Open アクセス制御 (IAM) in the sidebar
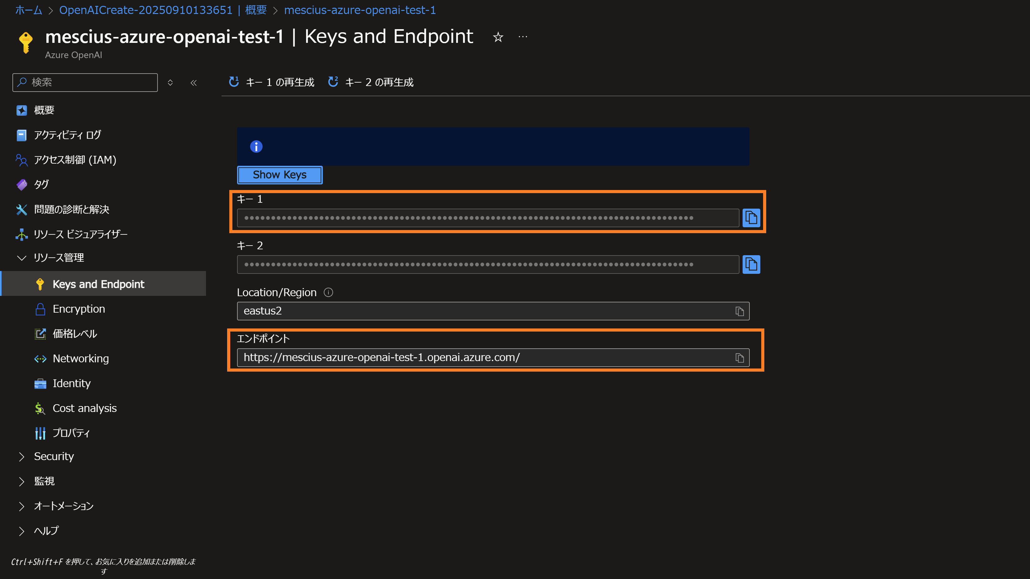 click(x=103, y=160)
